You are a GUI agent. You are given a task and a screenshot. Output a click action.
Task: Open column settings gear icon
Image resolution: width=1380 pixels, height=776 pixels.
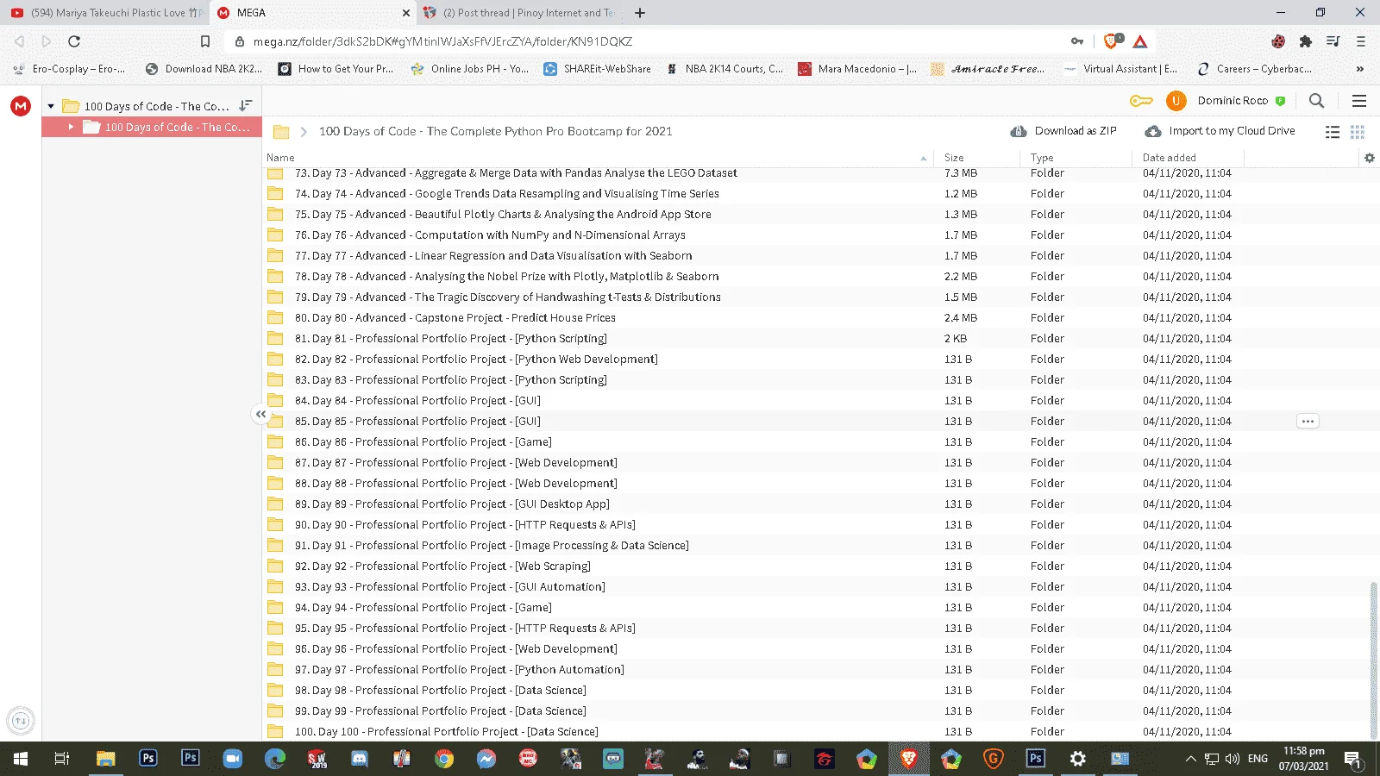pyautogui.click(x=1369, y=158)
